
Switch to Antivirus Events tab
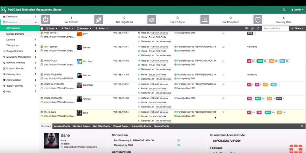(62, 126)
